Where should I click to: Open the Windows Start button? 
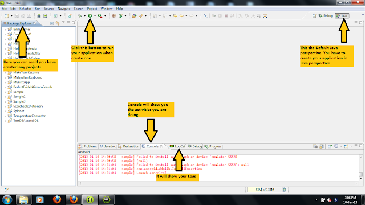pyautogui.click(x=7, y=200)
